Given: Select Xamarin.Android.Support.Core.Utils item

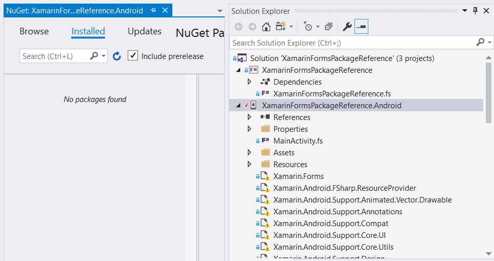Looking at the screenshot, I should [x=333, y=247].
